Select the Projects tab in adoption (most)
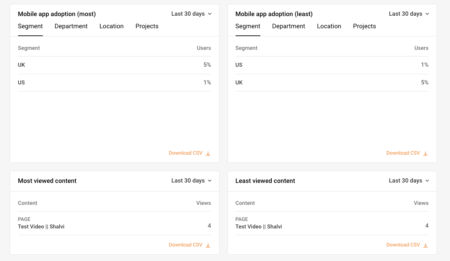This screenshot has width=450, height=261. (147, 26)
